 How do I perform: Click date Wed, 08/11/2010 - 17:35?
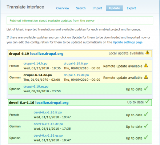pos(52,129)
